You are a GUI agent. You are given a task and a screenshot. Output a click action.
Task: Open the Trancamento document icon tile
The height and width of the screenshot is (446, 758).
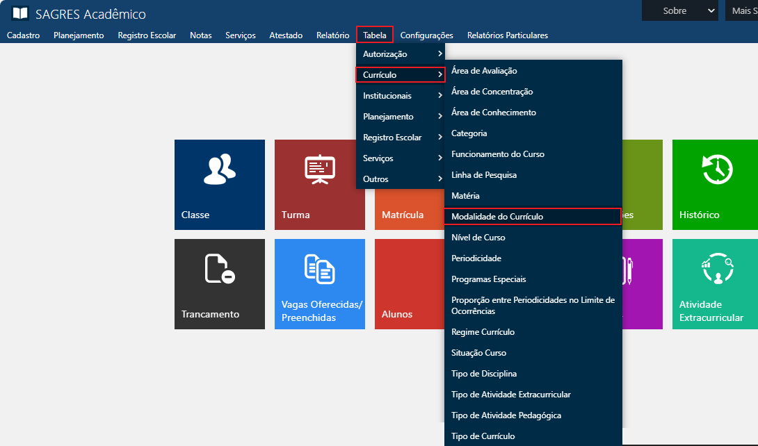click(219, 269)
